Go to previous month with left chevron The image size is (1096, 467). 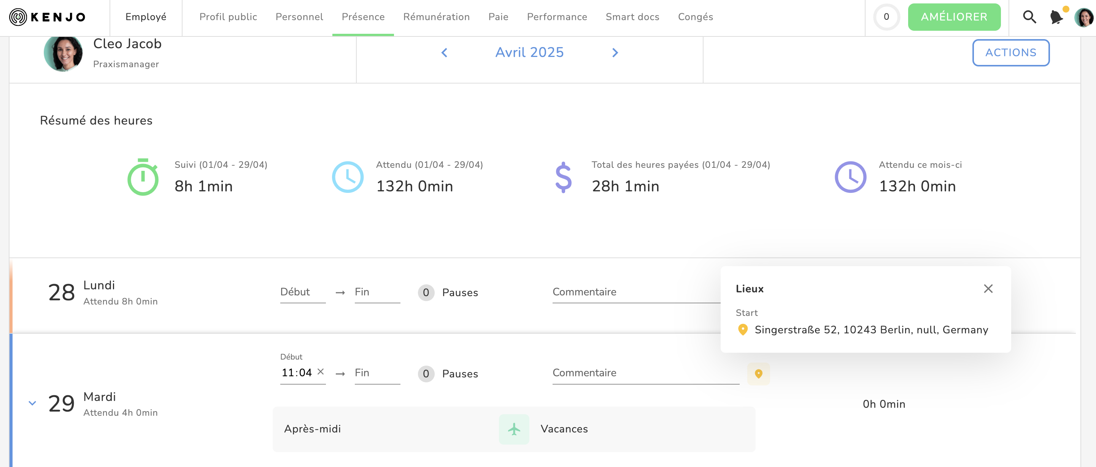[444, 53]
